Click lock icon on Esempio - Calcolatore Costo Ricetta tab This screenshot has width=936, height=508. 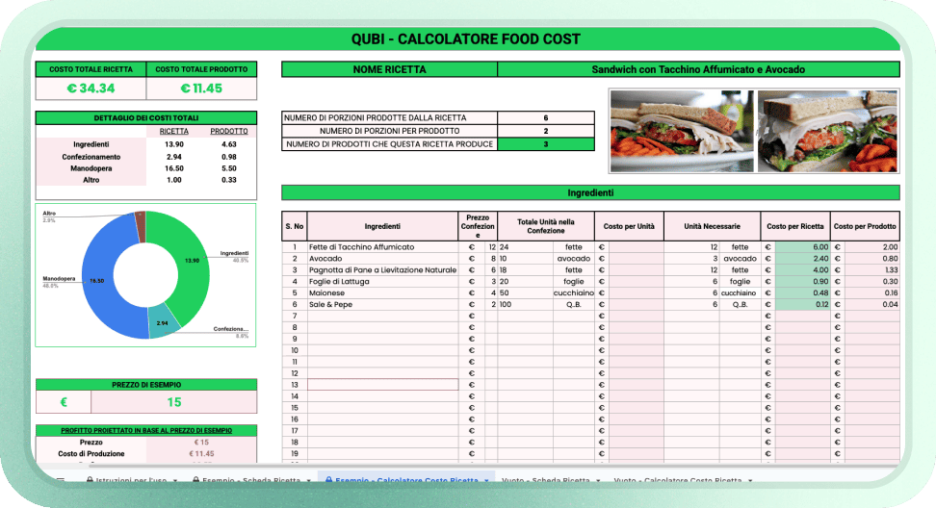[328, 479]
